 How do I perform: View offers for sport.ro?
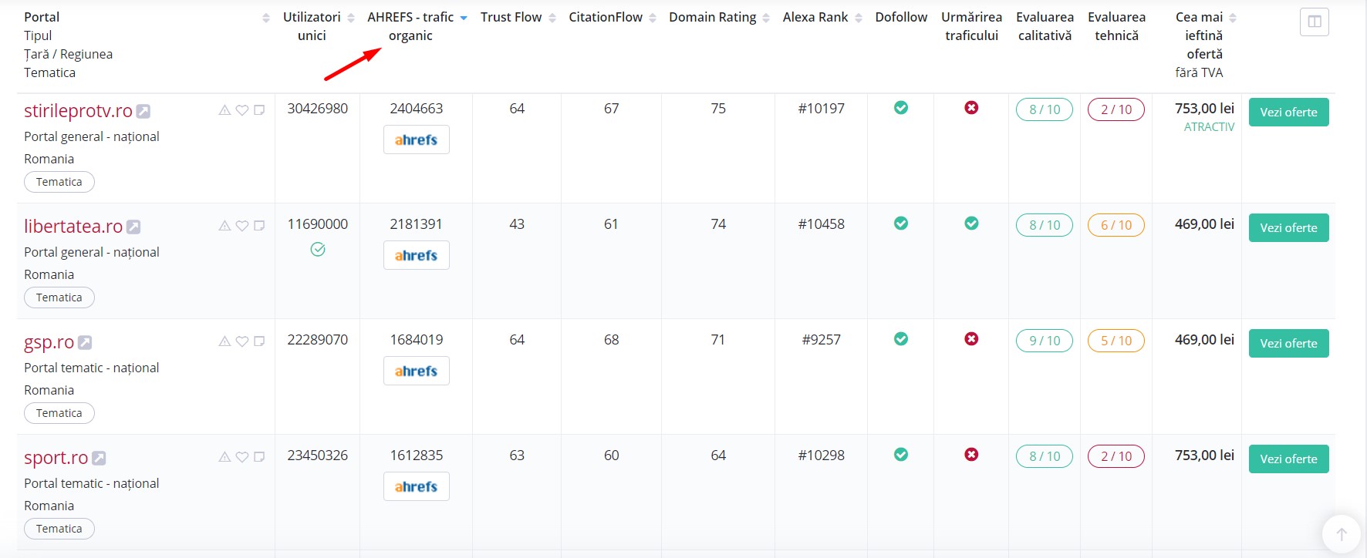[1288, 459]
